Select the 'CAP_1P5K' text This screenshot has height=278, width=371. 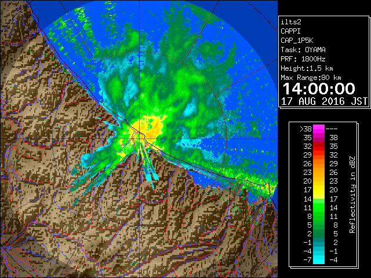297,41
